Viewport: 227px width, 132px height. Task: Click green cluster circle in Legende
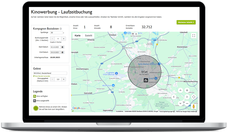click(36, 108)
